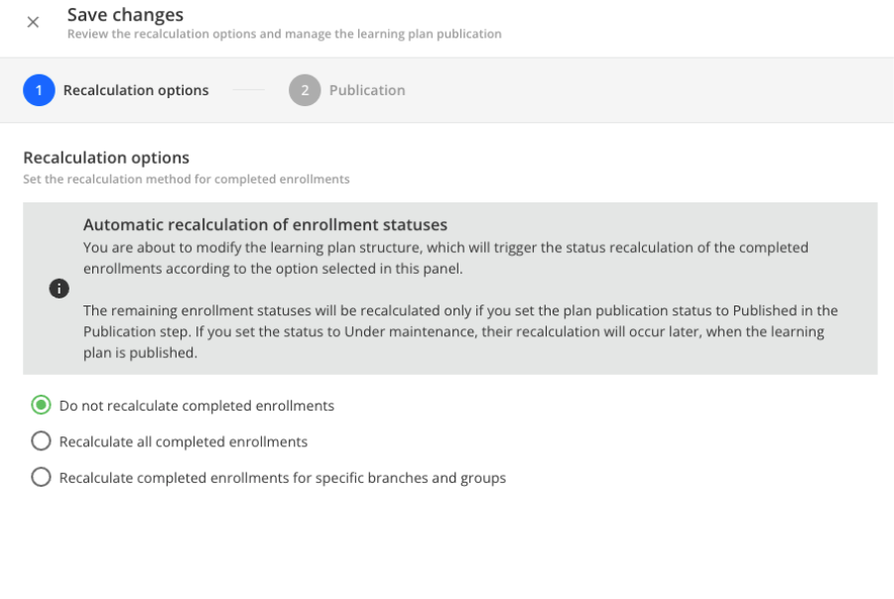The height and width of the screenshot is (599, 894).
Task: Click the "Set the recalculation method" description
Action: [186, 180]
